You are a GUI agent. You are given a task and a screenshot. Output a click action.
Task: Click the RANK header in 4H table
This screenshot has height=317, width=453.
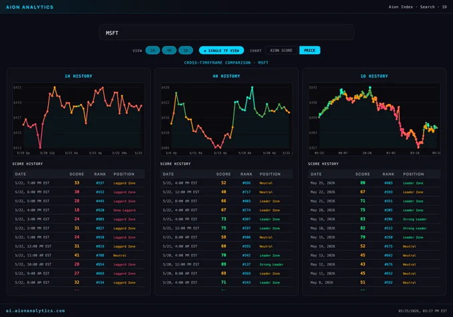246,174
